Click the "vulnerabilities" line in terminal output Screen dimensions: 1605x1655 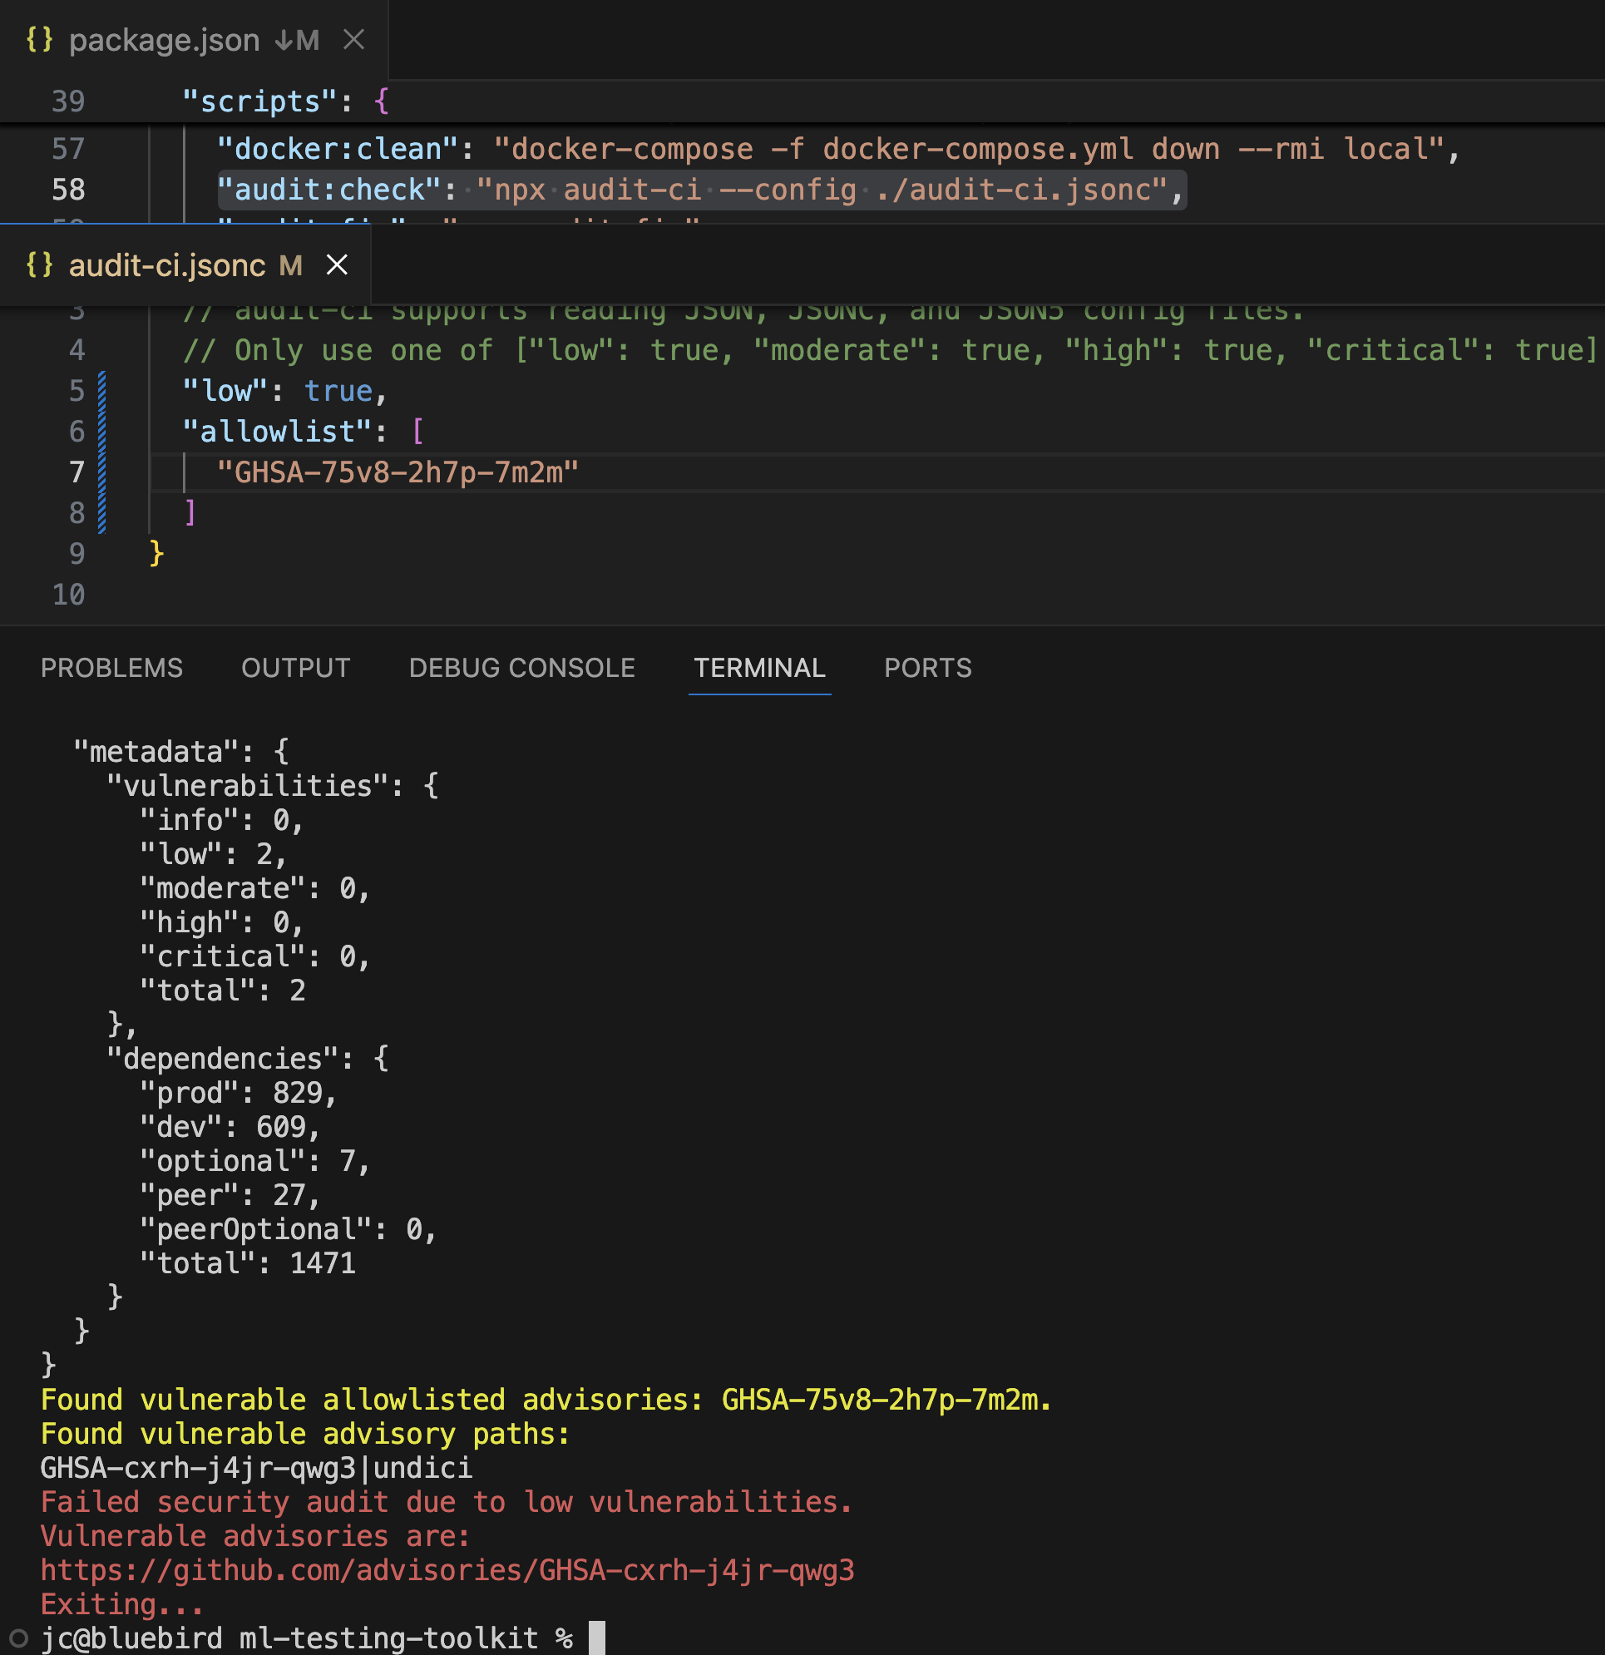pyautogui.click(x=273, y=785)
